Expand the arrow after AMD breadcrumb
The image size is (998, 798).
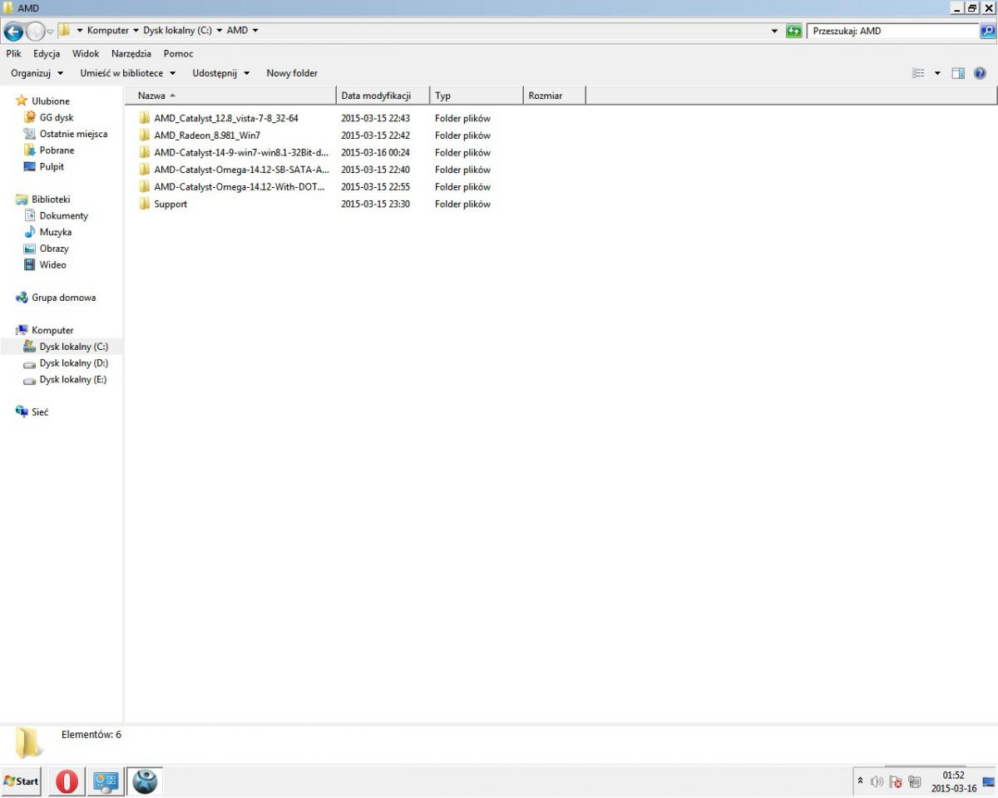[254, 31]
